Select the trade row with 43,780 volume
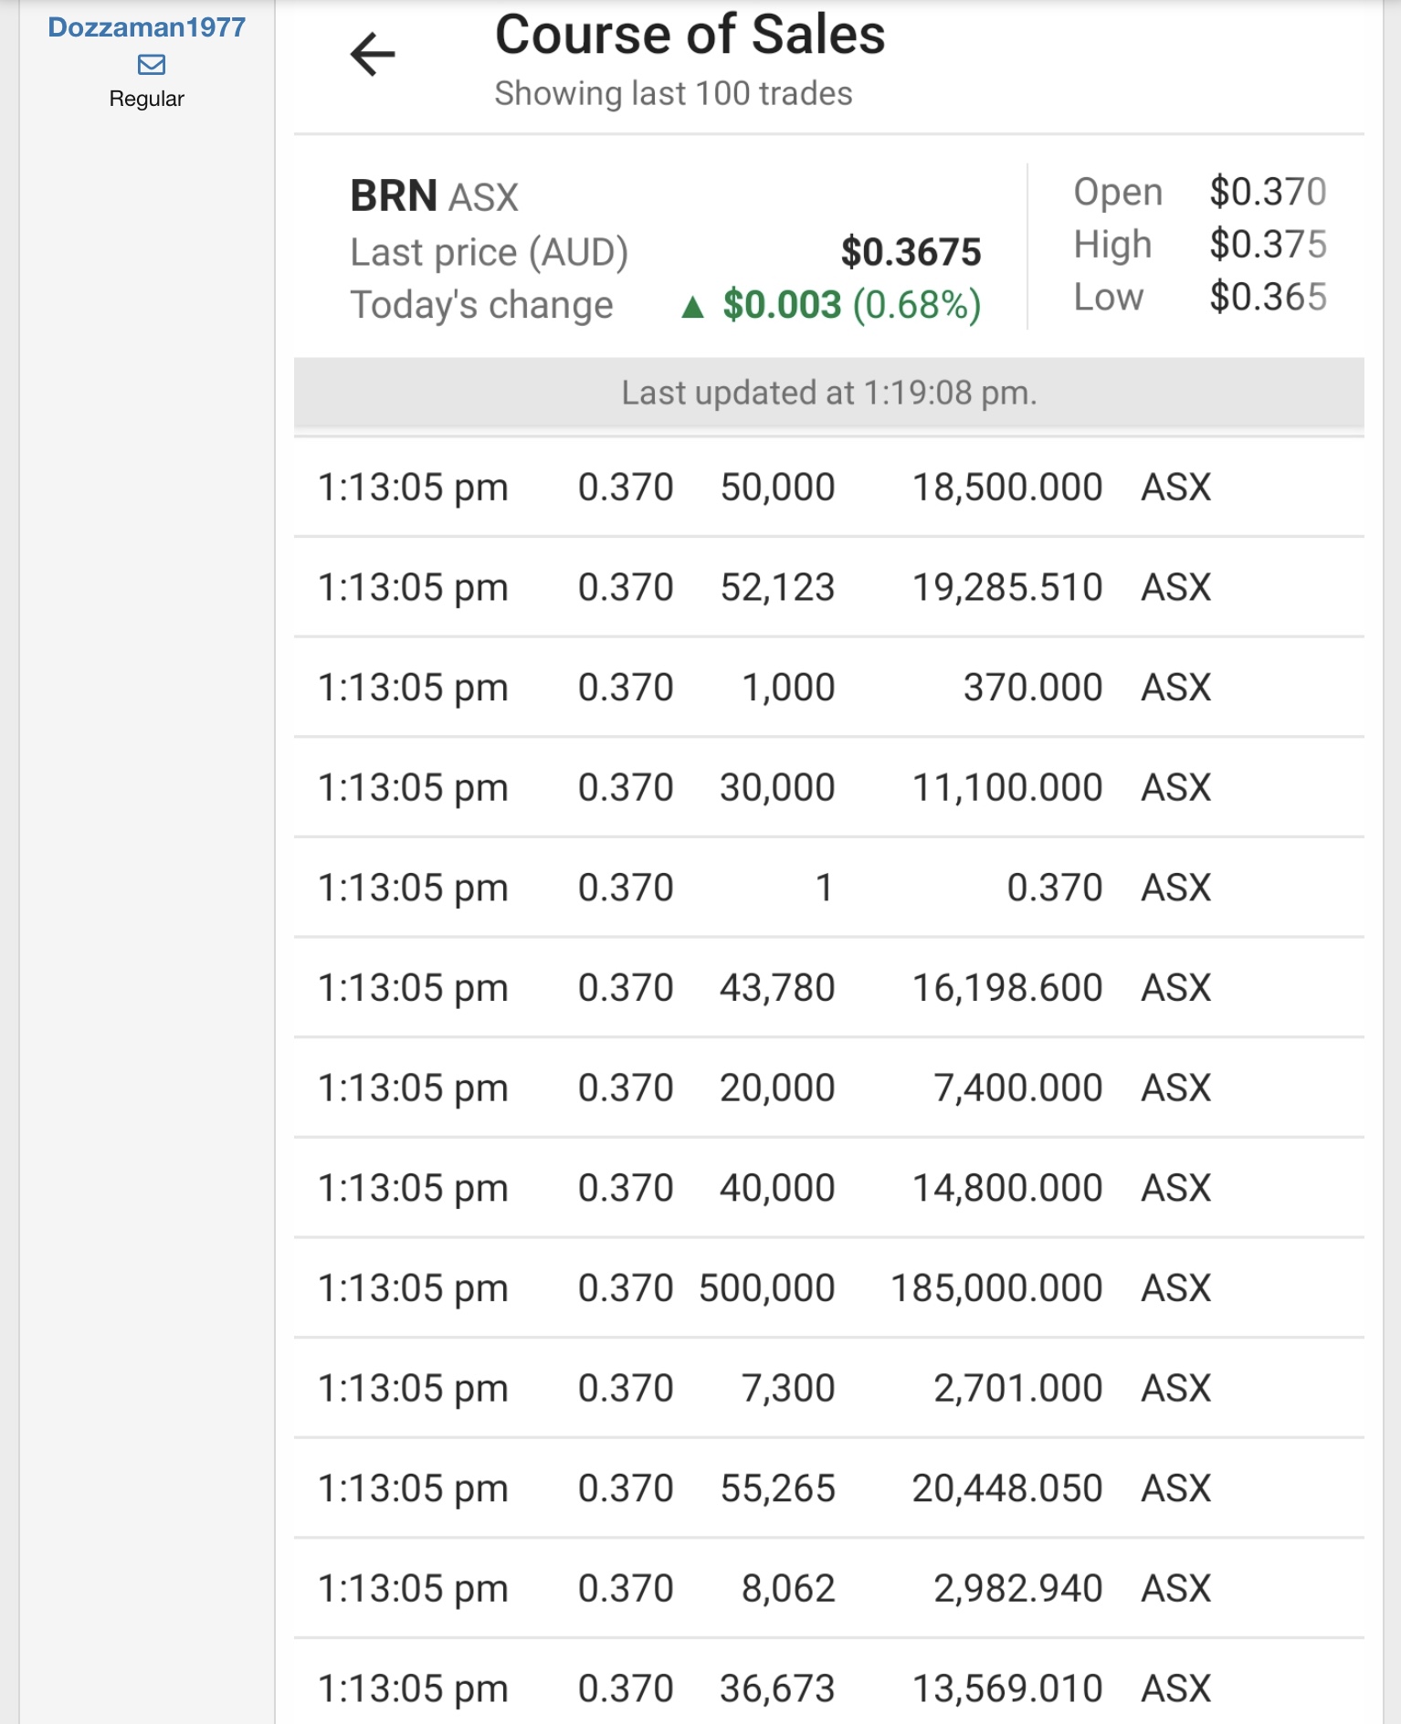1401x1724 pixels. 828,988
